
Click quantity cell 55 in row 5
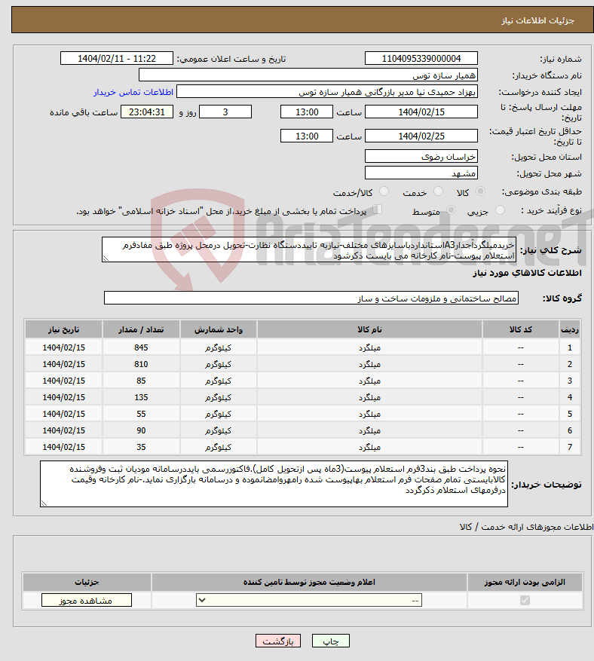[141, 414]
